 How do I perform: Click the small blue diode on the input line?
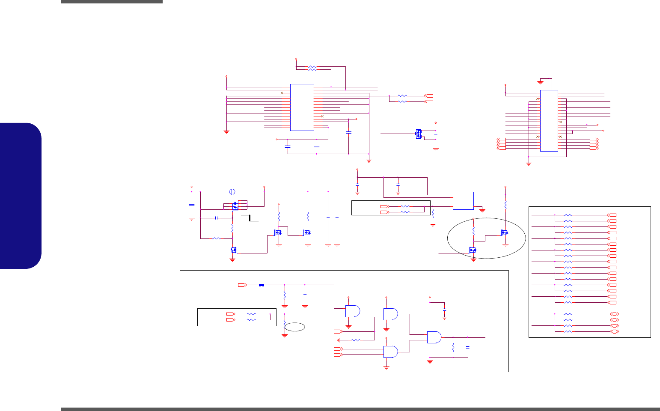262,285
